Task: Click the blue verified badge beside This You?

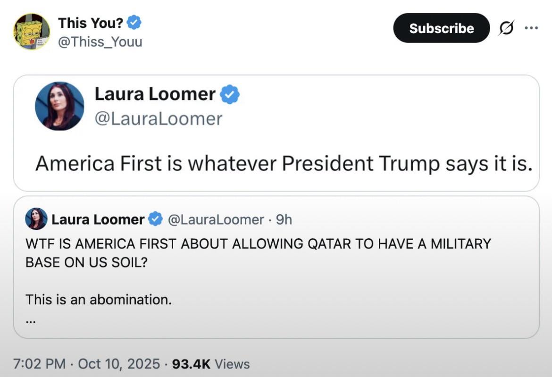Action: pyautogui.click(x=134, y=22)
